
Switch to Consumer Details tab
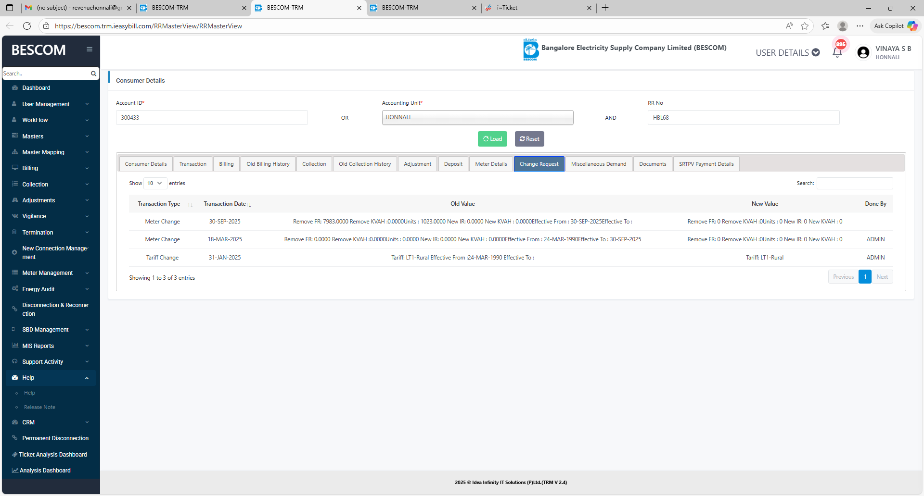click(146, 164)
